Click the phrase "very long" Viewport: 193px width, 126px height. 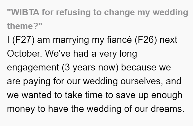pos(118,54)
